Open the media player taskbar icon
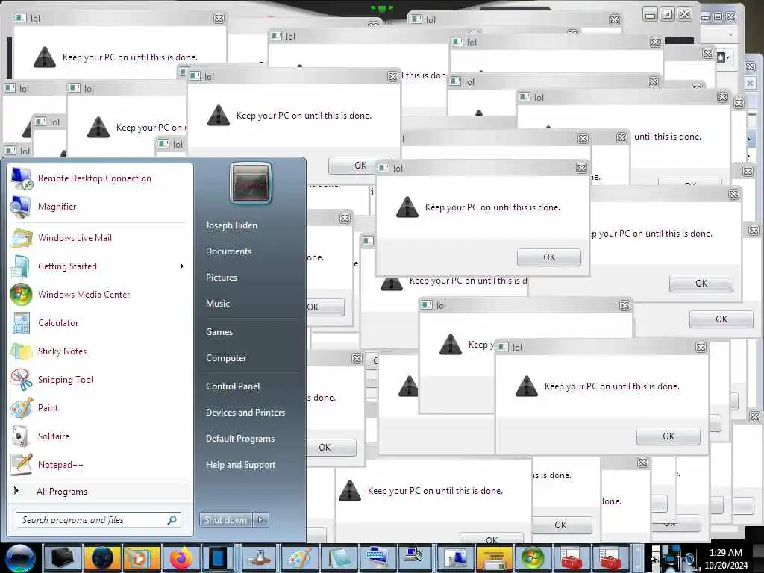 click(141, 558)
